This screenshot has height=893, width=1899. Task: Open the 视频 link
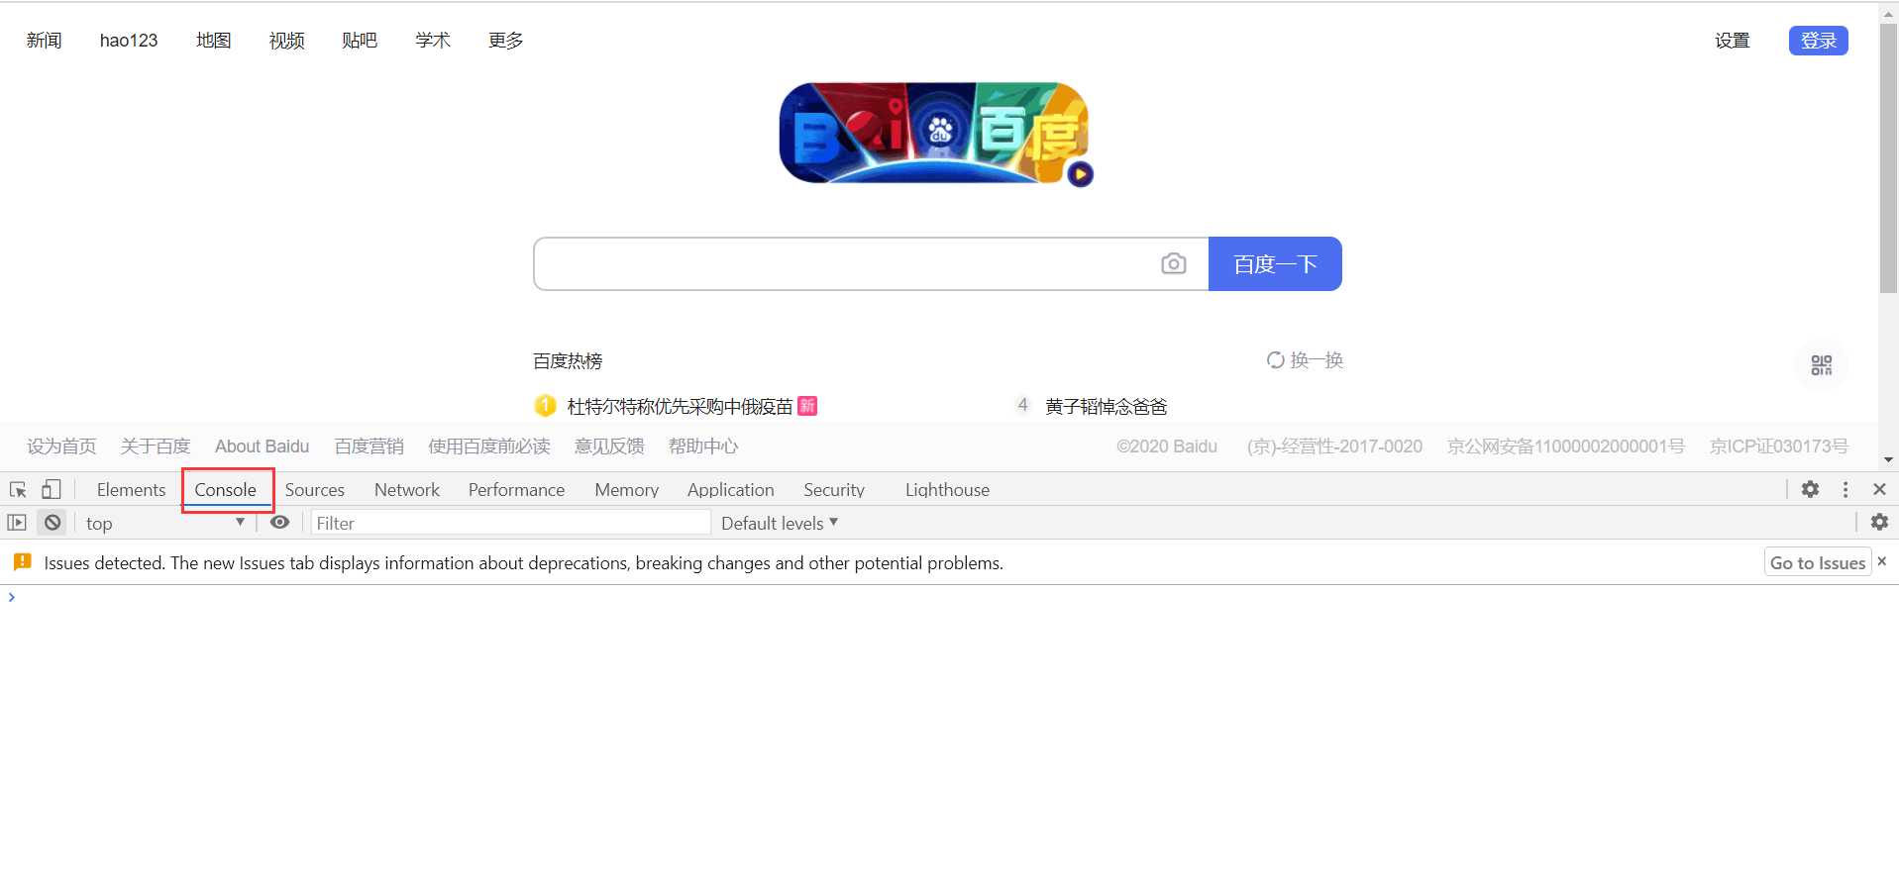pos(287,41)
